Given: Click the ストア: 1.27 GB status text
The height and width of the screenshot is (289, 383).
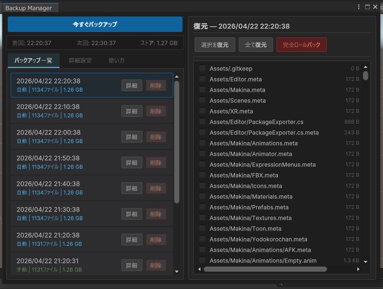Looking at the screenshot, I should (x=159, y=43).
